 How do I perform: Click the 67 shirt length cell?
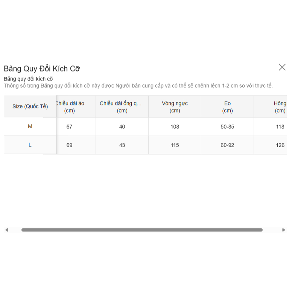pos(69,127)
